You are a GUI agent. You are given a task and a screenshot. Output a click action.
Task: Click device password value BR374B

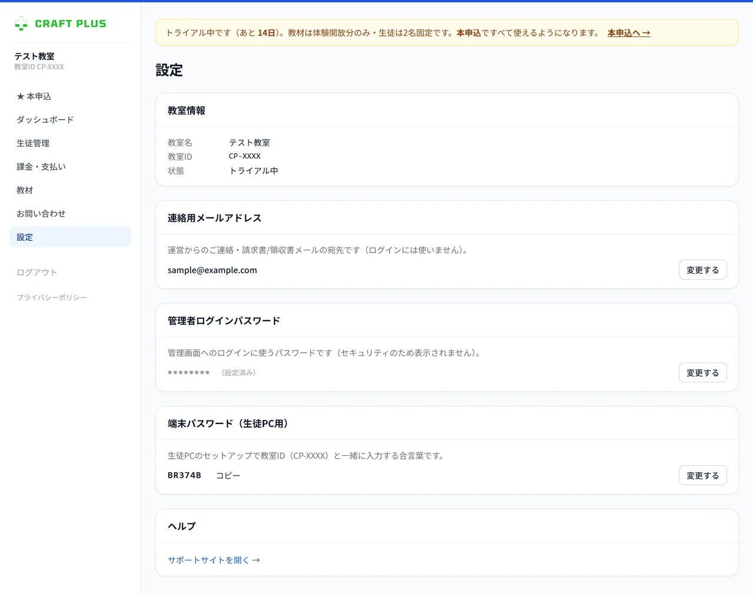(x=184, y=475)
